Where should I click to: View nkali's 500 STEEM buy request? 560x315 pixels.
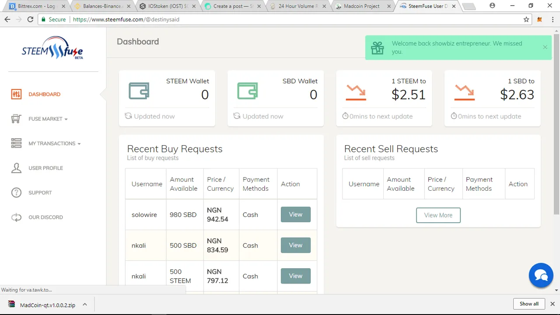(296, 276)
